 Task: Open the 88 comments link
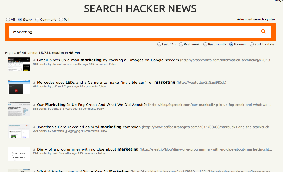pyautogui.click(x=88, y=109)
